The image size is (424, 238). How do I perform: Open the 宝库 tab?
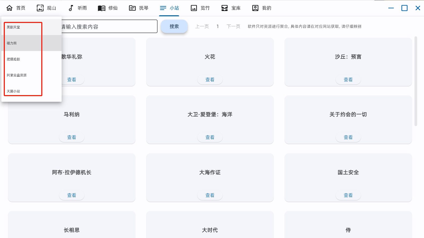231,8
